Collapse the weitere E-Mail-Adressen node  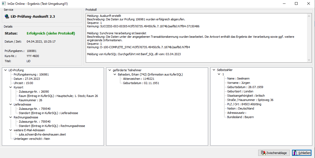10,130
